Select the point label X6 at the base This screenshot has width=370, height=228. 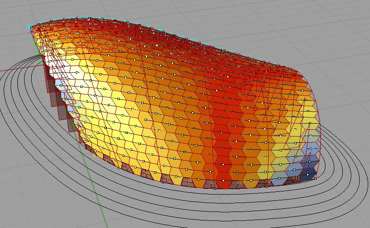tap(189, 180)
